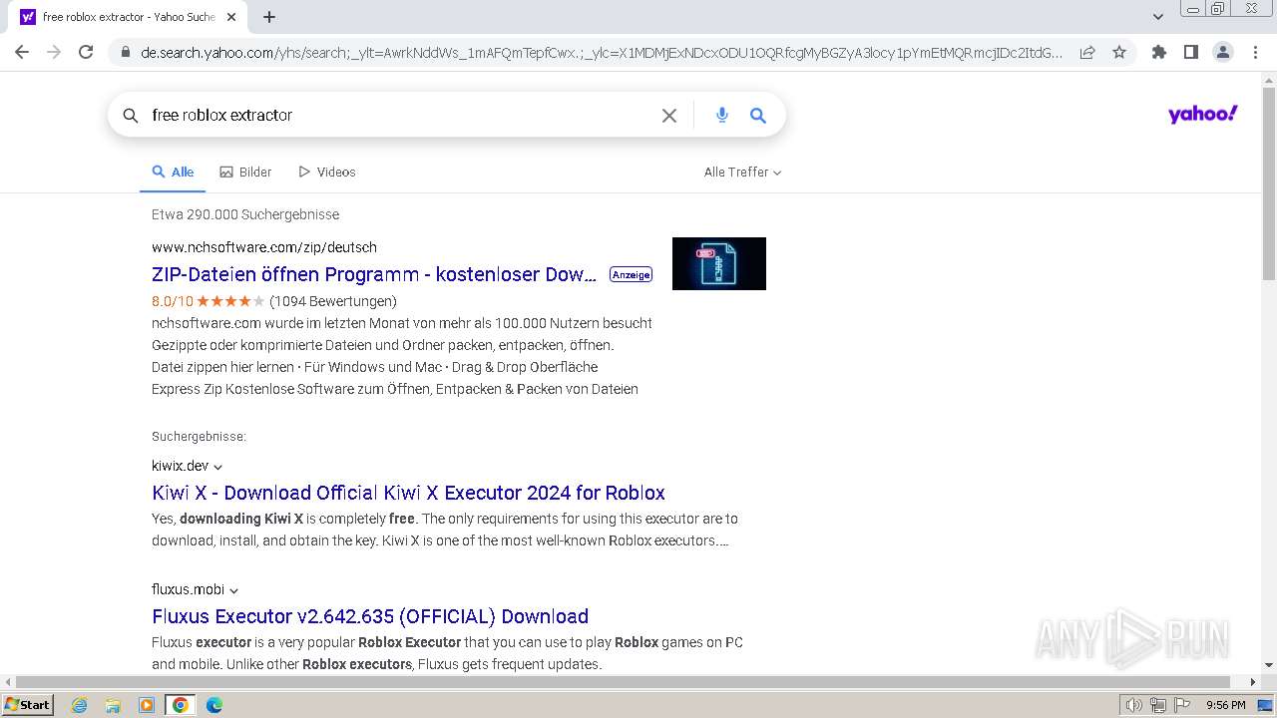Launch Internet Explorer from the taskbar

click(x=79, y=705)
